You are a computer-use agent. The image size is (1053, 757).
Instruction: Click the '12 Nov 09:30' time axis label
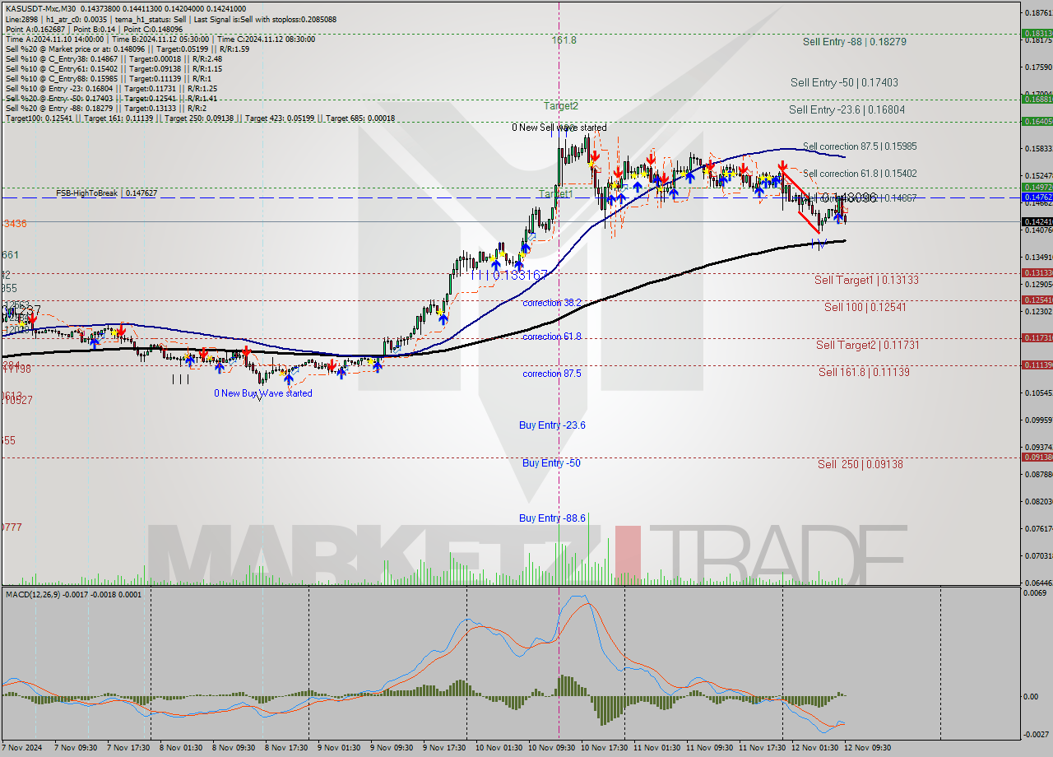tap(868, 748)
